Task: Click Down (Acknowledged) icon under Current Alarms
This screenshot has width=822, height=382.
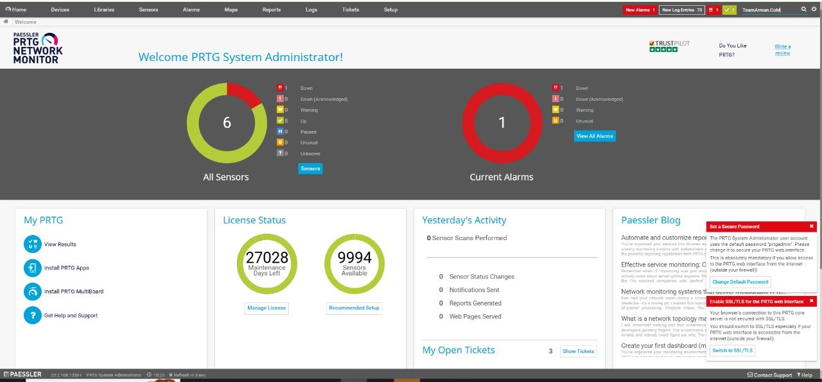Action: point(555,99)
